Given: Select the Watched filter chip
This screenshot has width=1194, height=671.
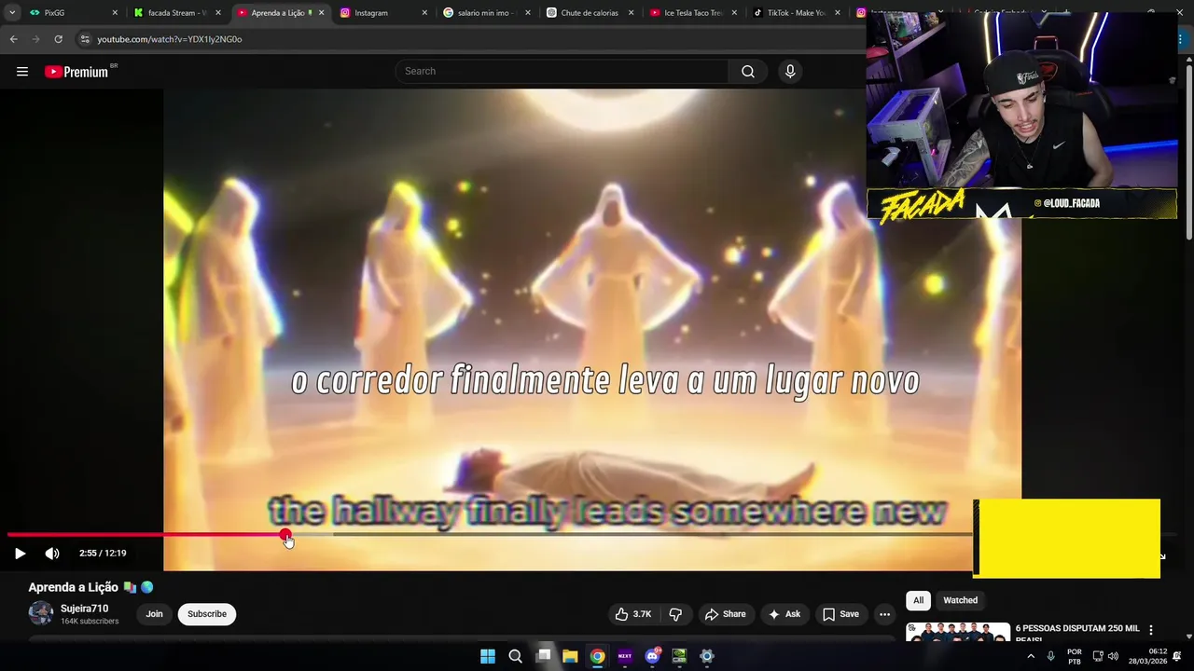Looking at the screenshot, I should tap(960, 600).
